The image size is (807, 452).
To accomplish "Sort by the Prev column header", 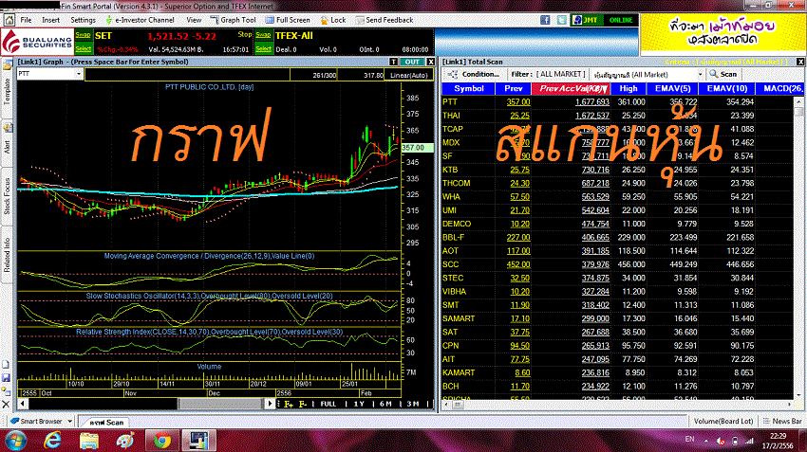I will [513, 89].
